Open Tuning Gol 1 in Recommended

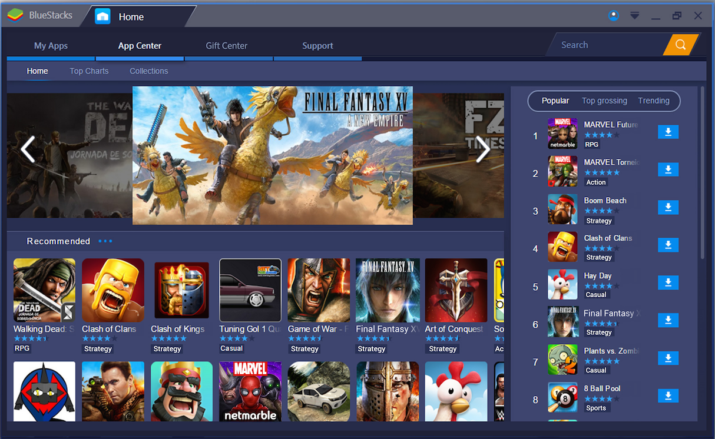(250, 290)
